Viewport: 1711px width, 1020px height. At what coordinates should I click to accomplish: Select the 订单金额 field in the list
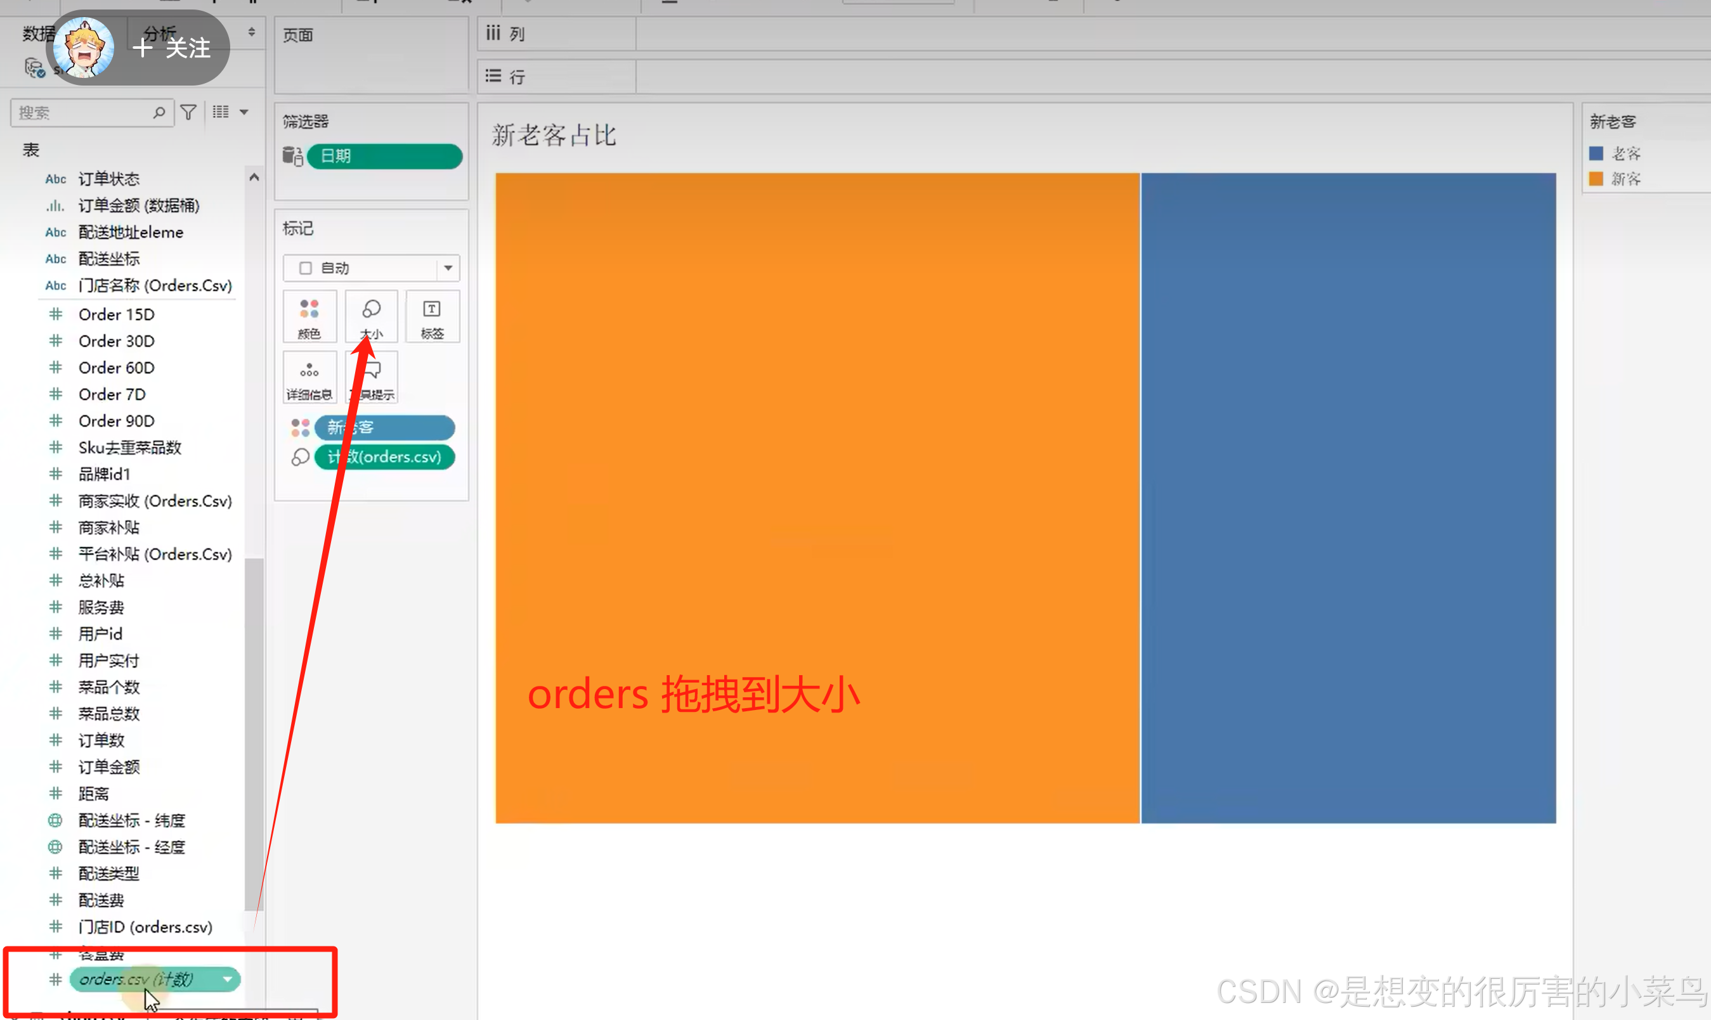click(x=108, y=767)
